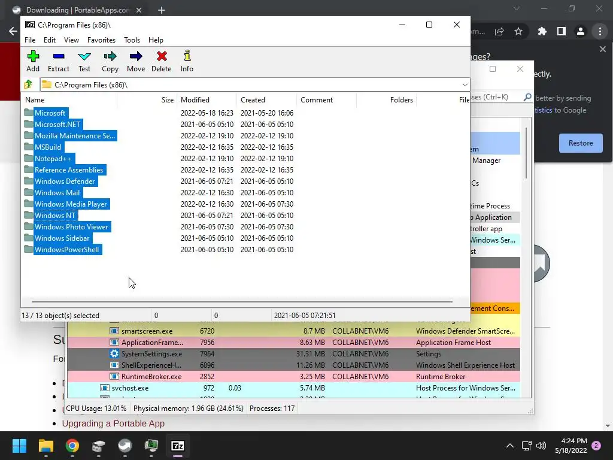Sort by Modified column header
613x460 pixels.
pyautogui.click(x=207, y=100)
